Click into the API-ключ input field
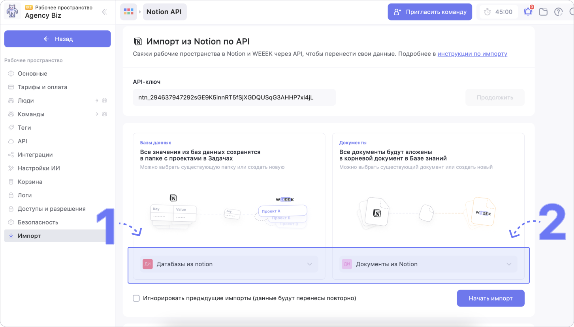Viewport: 574px width, 327px height. [x=234, y=97]
